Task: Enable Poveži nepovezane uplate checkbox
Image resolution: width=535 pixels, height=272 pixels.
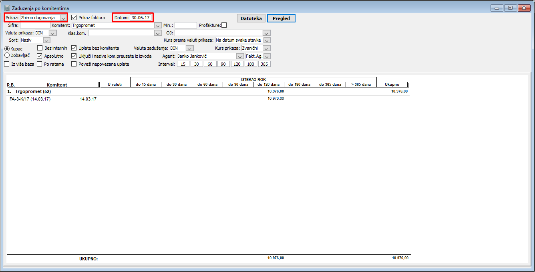Action: point(74,64)
